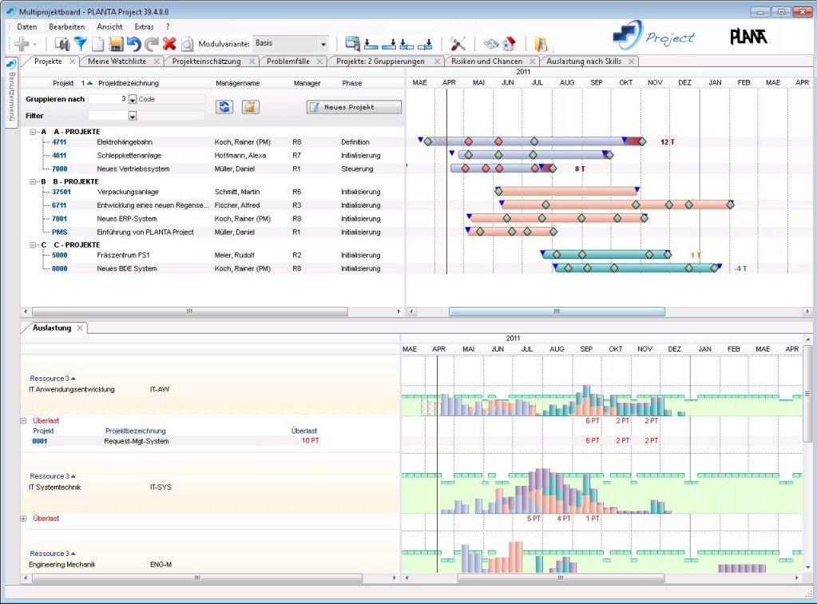Collapse the A - PROJEKTE group
The height and width of the screenshot is (604, 817).
point(33,132)
